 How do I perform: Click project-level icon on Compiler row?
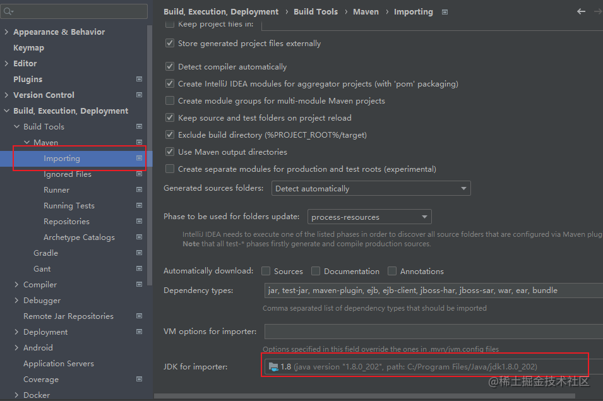(139, 284)
